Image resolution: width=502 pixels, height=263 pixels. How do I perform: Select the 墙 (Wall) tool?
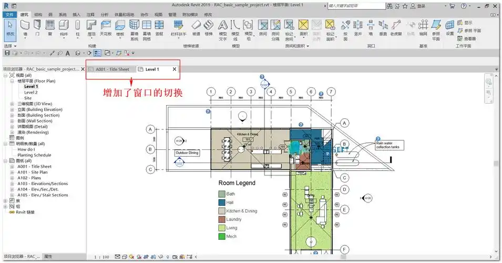pos(25,29)
